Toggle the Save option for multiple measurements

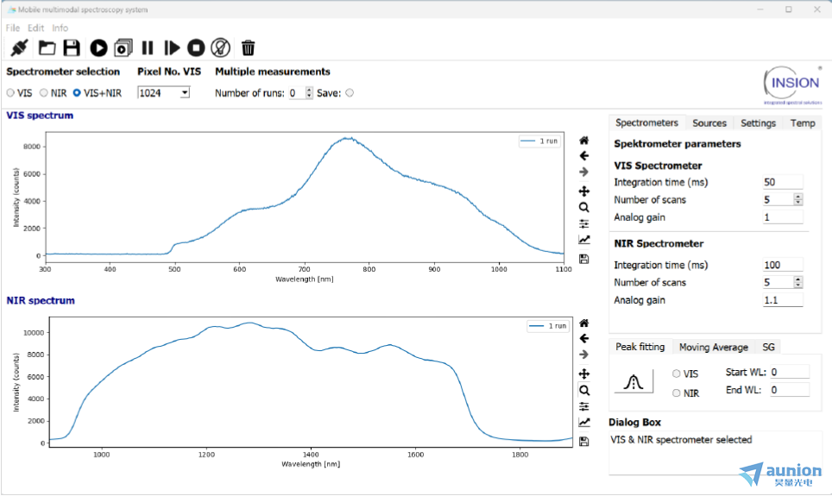350,93
